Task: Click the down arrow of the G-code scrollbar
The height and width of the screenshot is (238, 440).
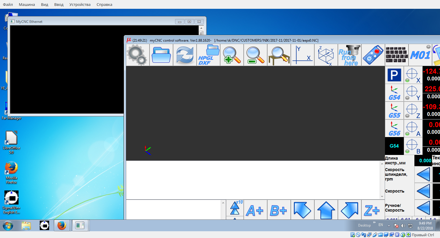Action: 382,196
